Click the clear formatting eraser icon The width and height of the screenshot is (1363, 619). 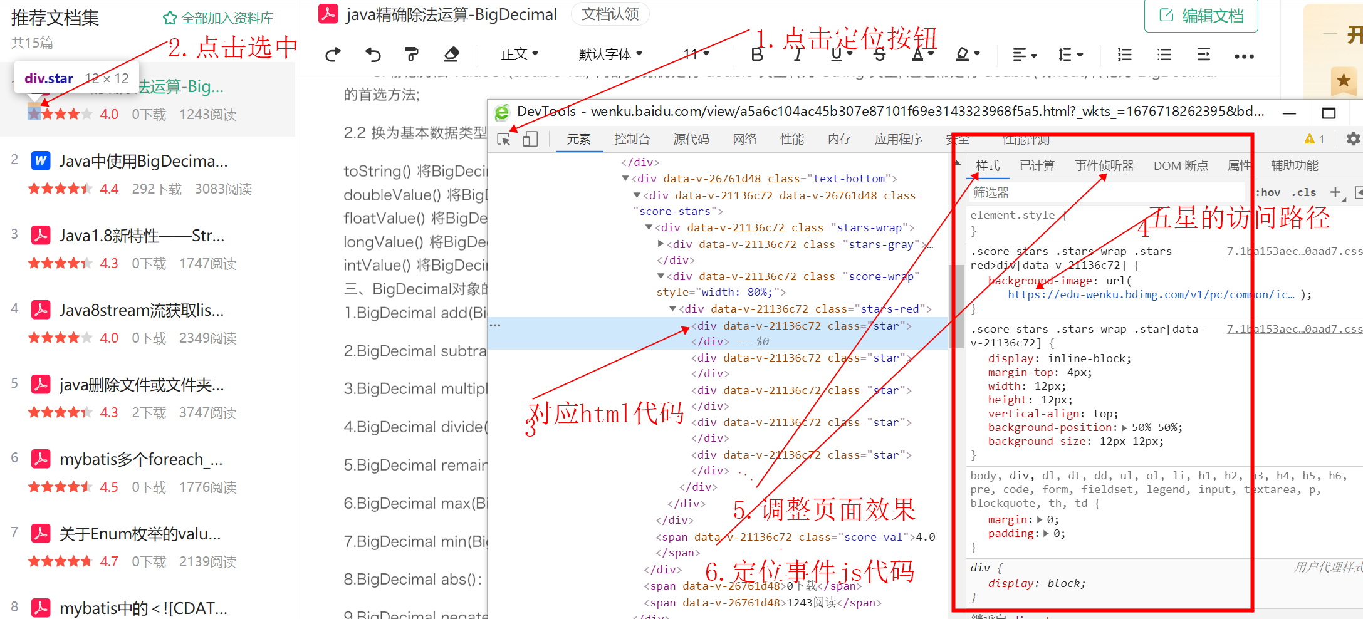pos(451,55)
